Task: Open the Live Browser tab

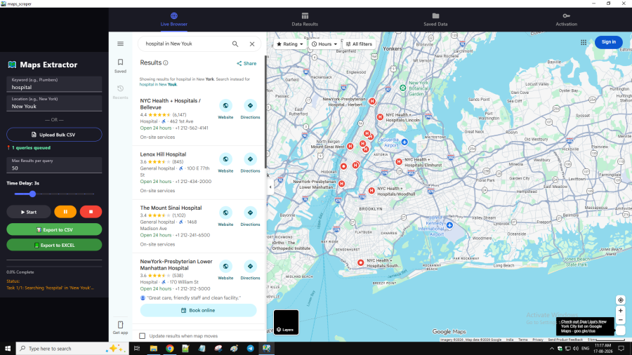Action: pos(173,20)
